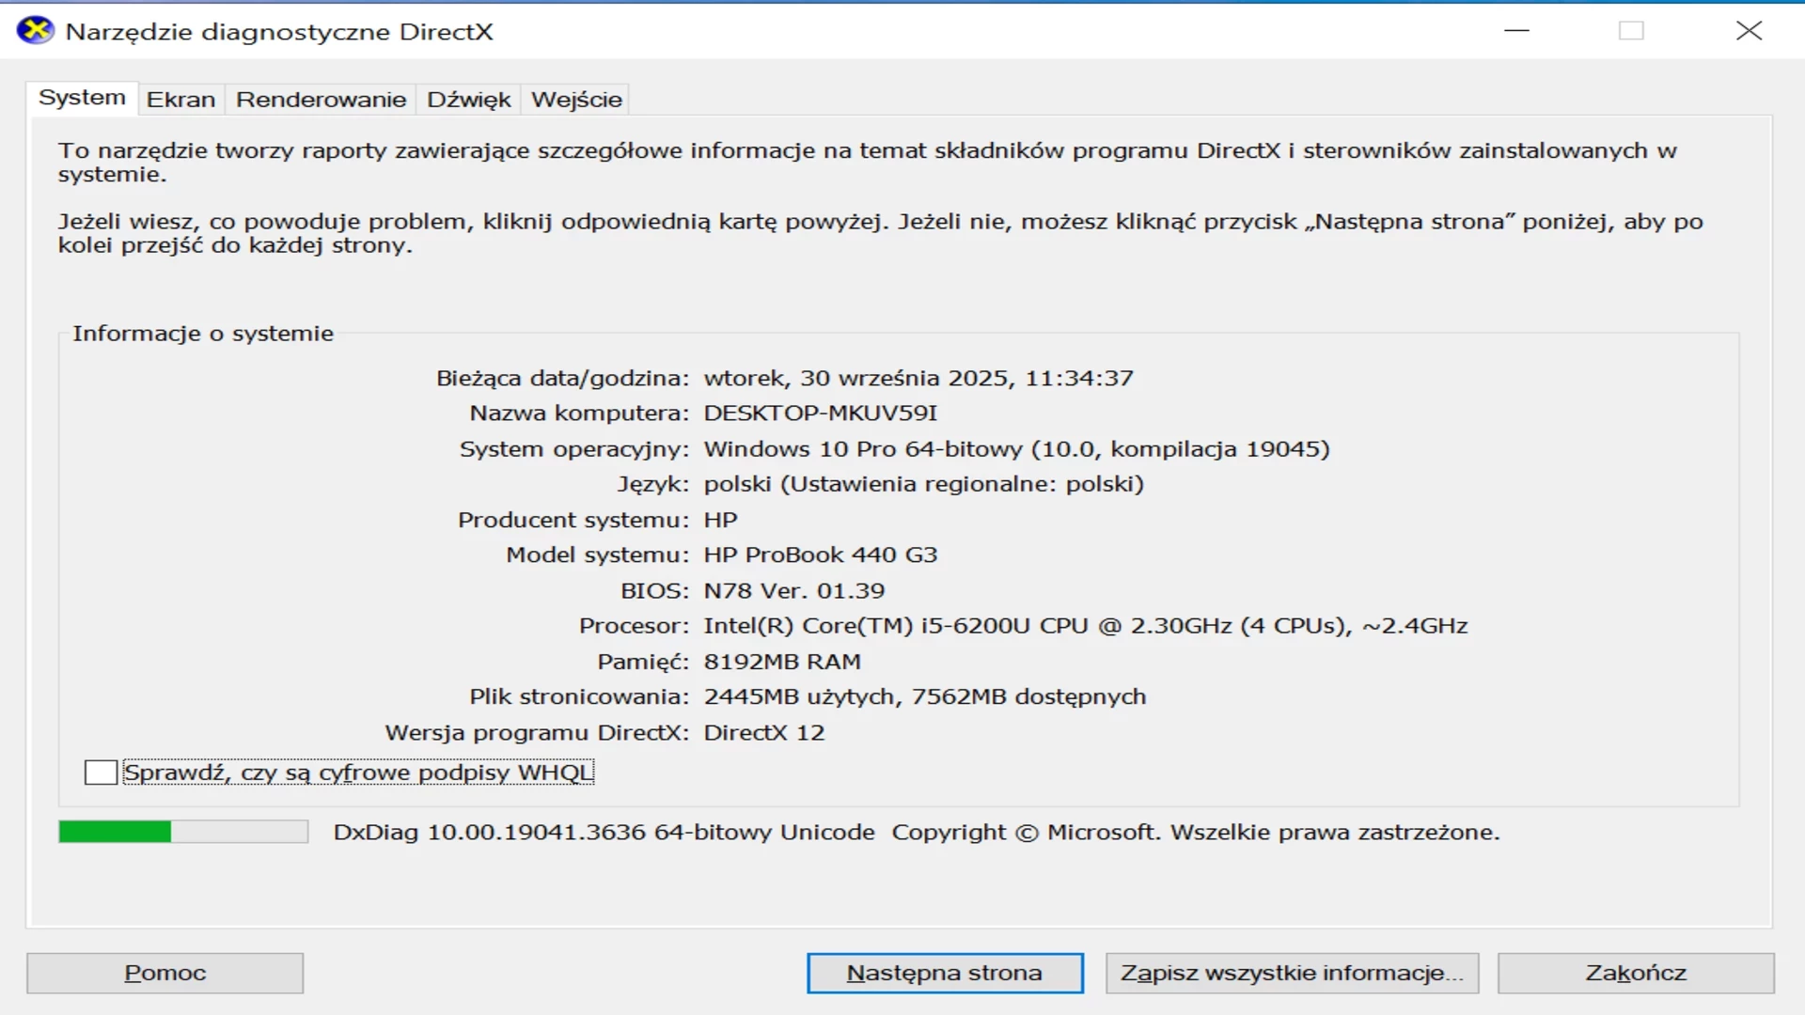Click the intro paragraph starting To narzędzie tworzy
The image size is (1805, 1015).
pyautogui.click(x=867, y=163)
